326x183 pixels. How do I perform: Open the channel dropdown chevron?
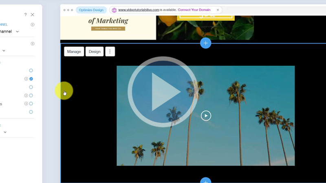18,31
